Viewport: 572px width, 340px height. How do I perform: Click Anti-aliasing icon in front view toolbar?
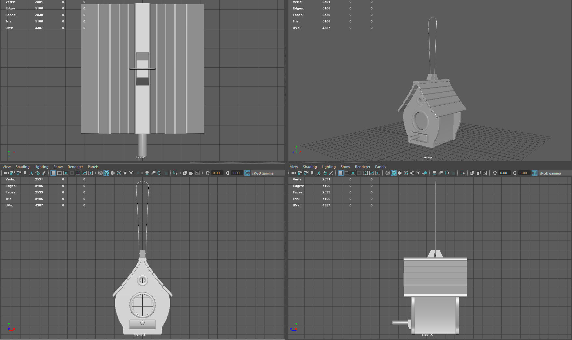click(159, 173)
